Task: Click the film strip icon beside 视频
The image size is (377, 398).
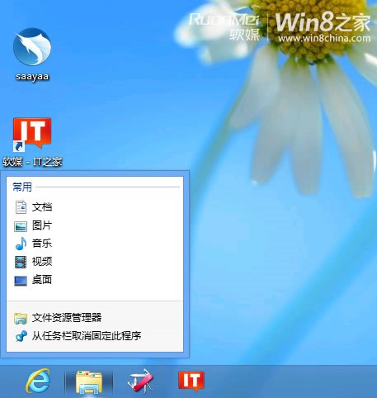Action: pos(21,262)
